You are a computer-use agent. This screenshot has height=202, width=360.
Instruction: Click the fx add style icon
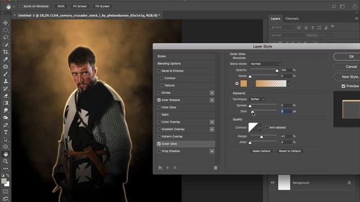[x=160, y=168]
